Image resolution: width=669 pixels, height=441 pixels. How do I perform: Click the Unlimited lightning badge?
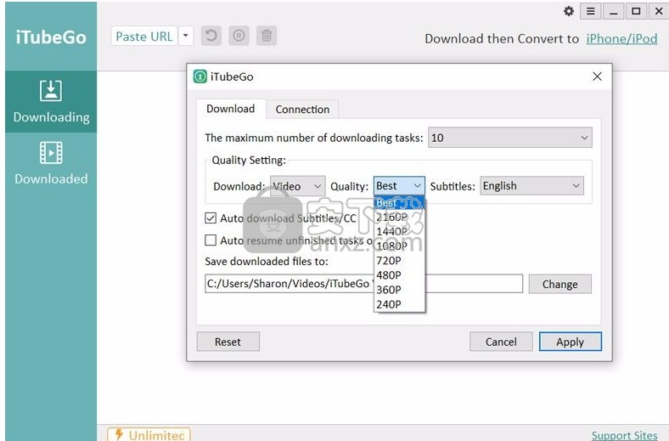[x=149, y=434]
